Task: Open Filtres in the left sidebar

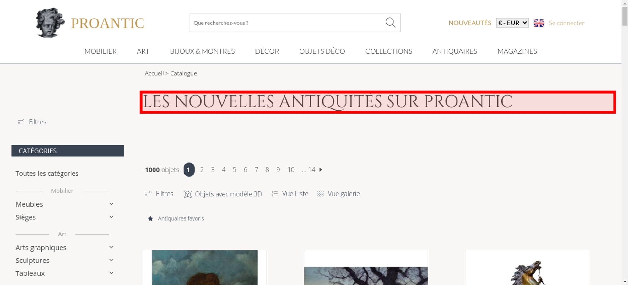Action: (x=32, y=122)
